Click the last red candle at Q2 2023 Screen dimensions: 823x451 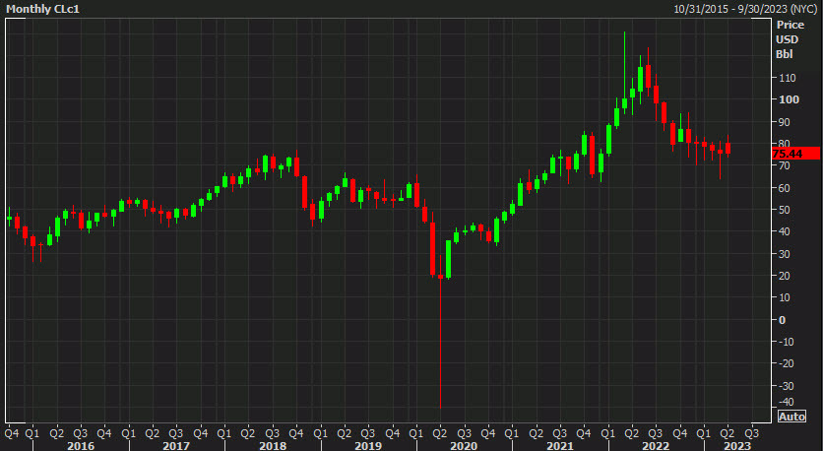click(728, 148)
